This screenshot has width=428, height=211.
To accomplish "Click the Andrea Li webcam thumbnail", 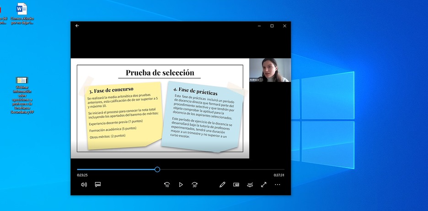I will (270, 70).
